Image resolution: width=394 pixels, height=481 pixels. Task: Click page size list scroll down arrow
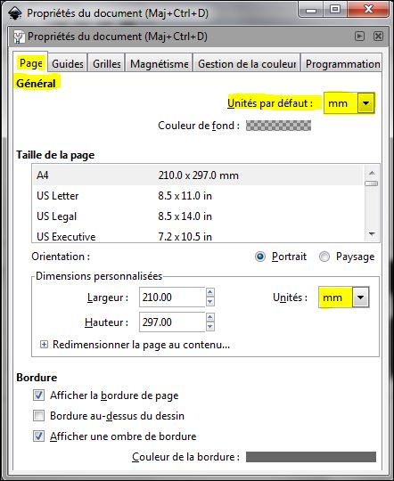tap(372, 234)
